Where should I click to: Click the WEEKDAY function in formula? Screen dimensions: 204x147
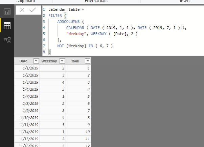[x=98, y=34]
